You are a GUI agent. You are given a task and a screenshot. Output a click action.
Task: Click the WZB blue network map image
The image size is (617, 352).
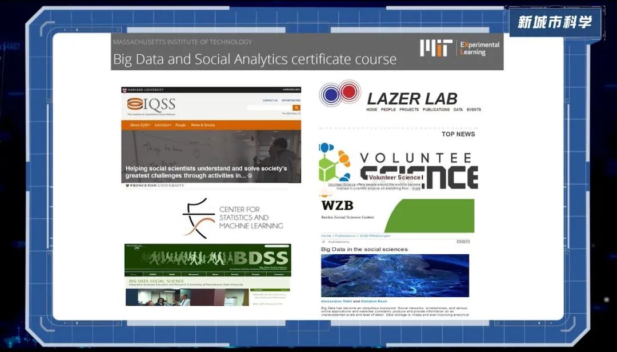395,275
